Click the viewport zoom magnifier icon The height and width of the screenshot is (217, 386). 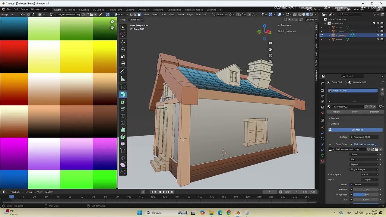[x=270, y=43]
